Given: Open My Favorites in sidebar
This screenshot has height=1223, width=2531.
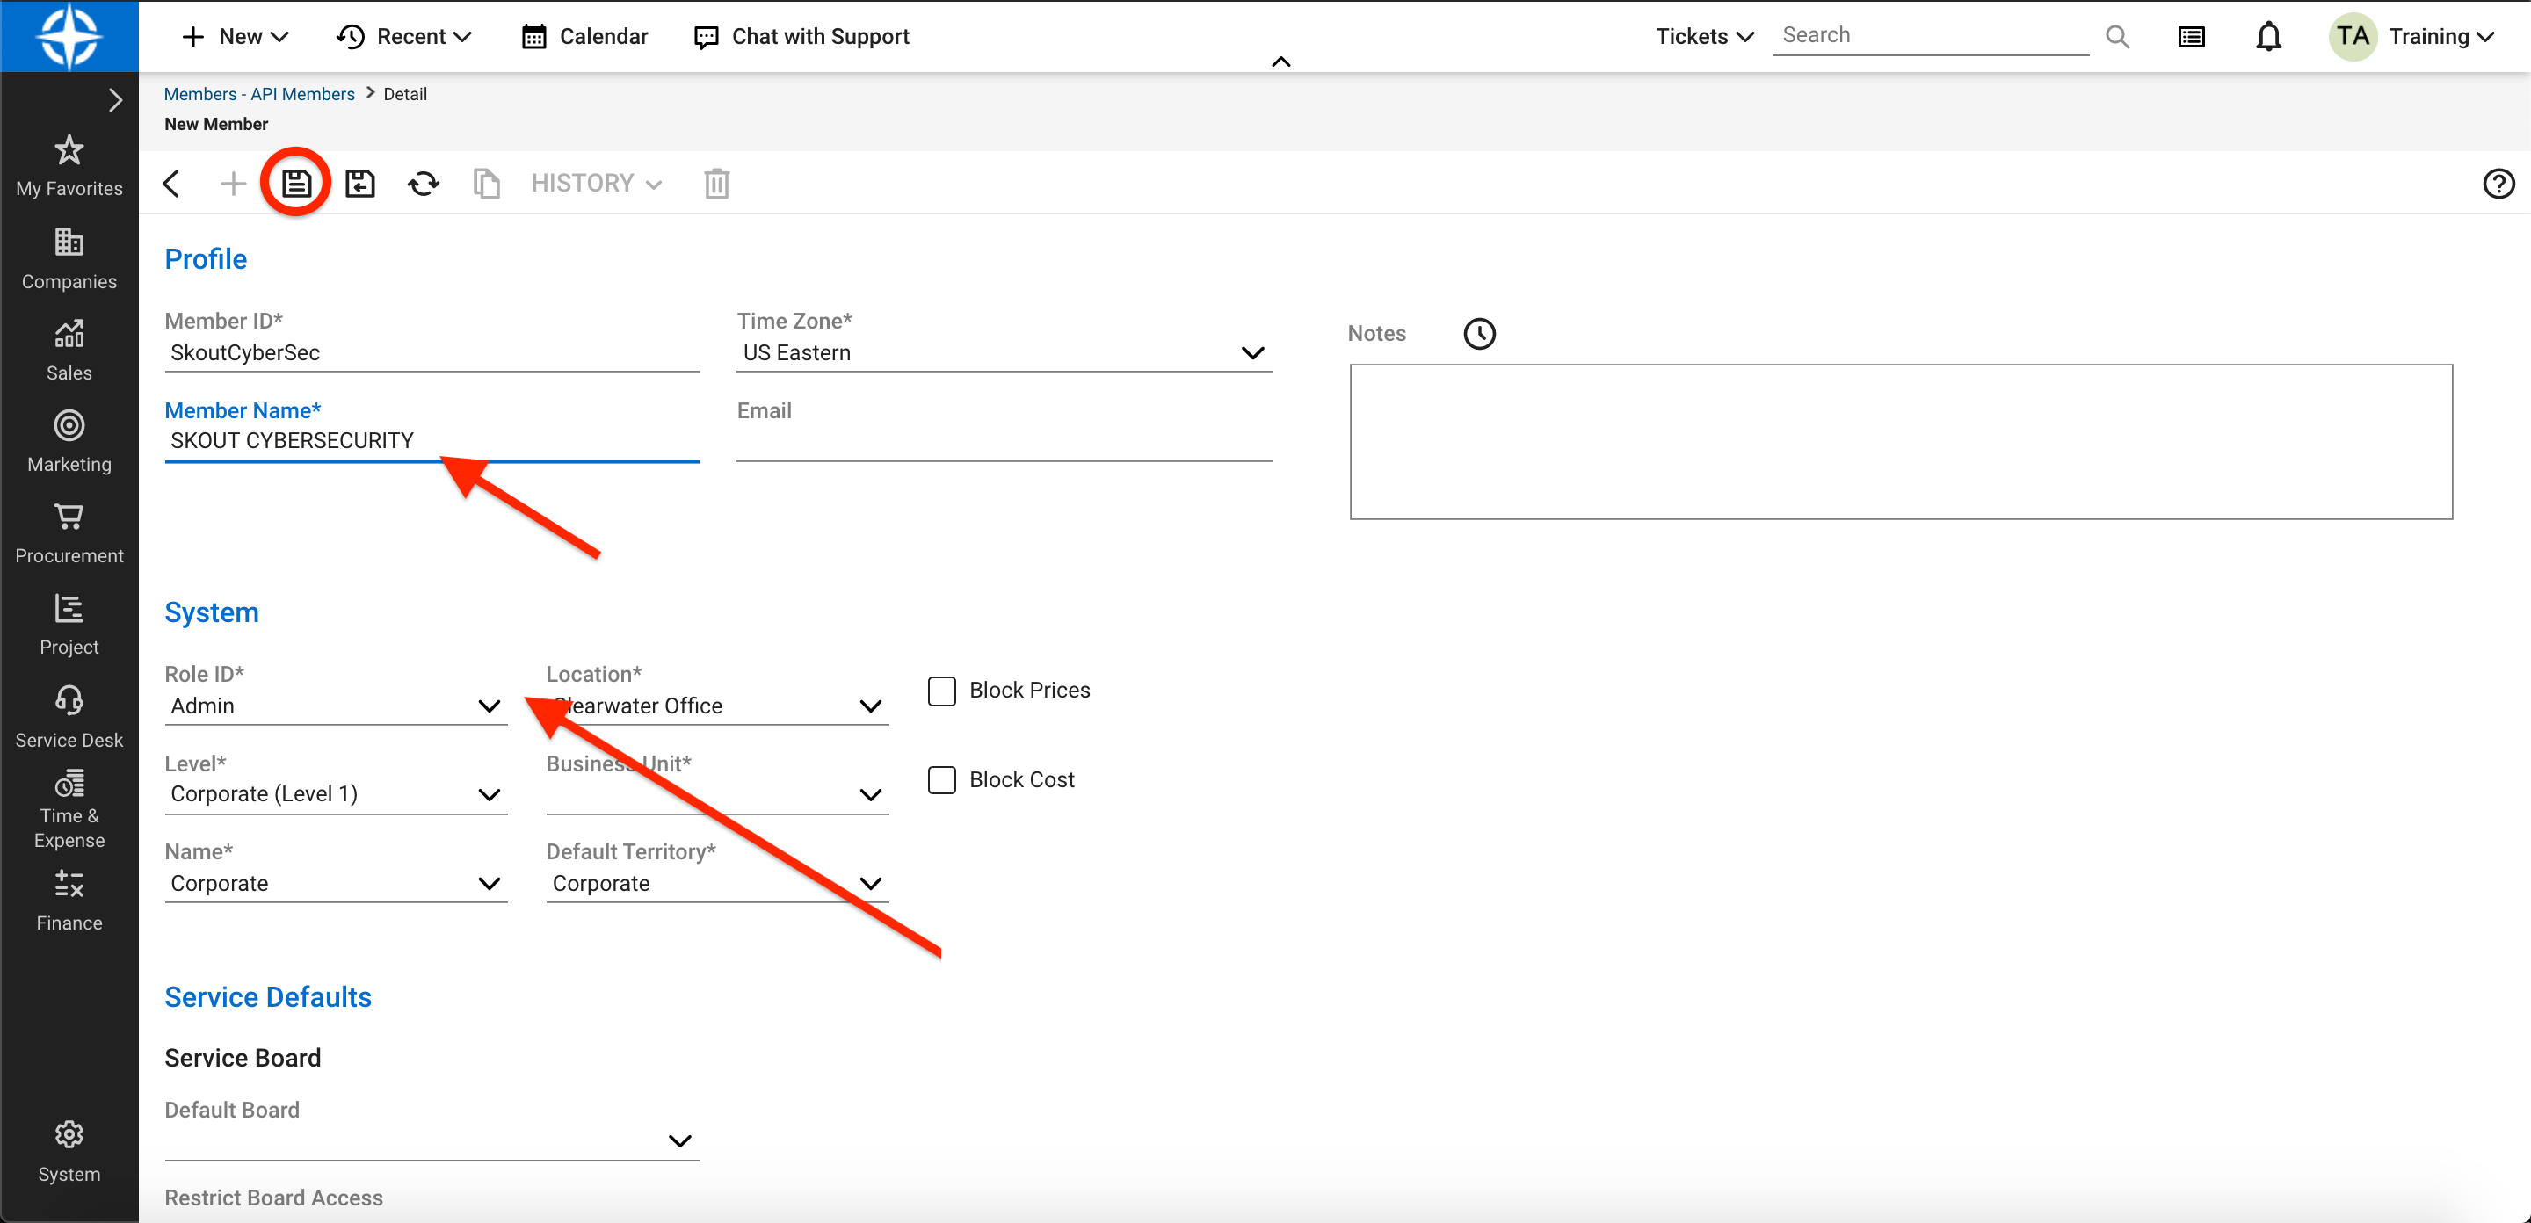Looking at the screenshot, I should tap(69, 166).
